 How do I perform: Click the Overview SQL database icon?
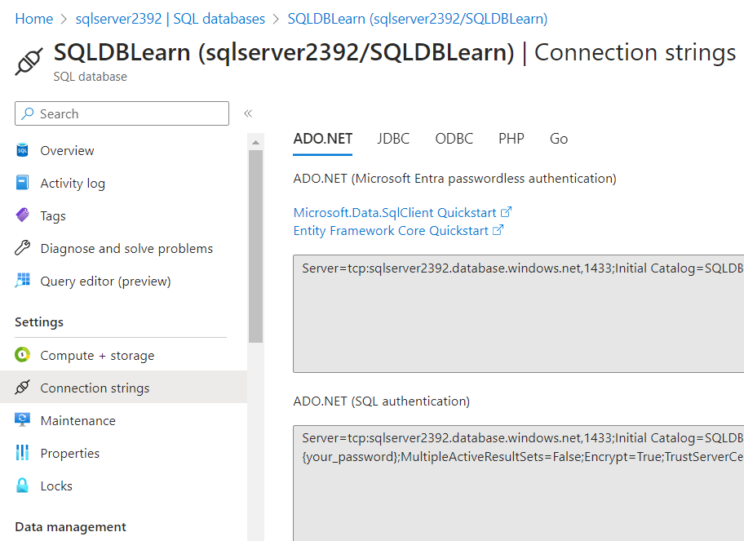tap(22, 150)
